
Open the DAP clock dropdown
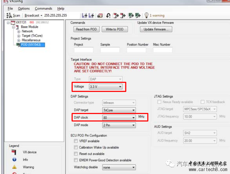[x=119, y=117]
